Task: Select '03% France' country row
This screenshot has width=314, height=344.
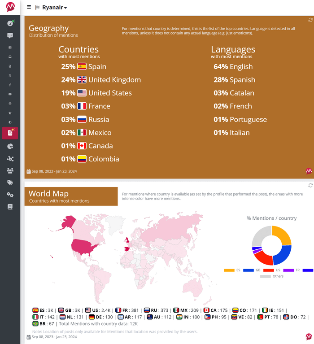Action: [x=86, y=106]
